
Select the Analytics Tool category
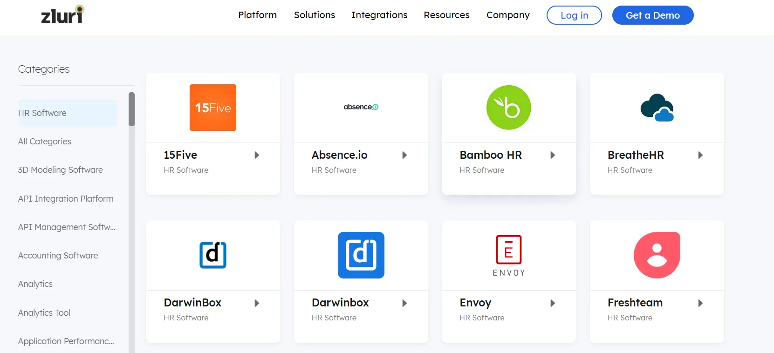tap(44, 312)
